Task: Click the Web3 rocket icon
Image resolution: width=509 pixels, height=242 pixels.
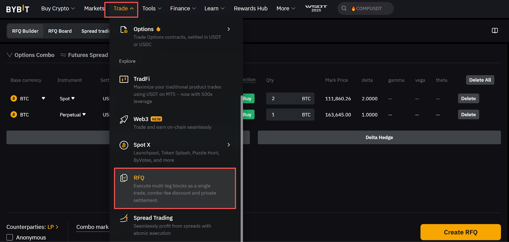Action: pyautogui.click(x=124, y=119)
